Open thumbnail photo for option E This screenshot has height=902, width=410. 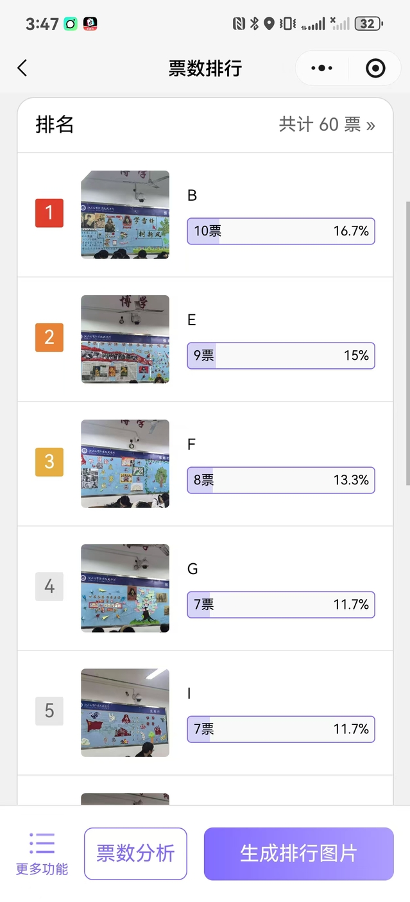[125, 339]
